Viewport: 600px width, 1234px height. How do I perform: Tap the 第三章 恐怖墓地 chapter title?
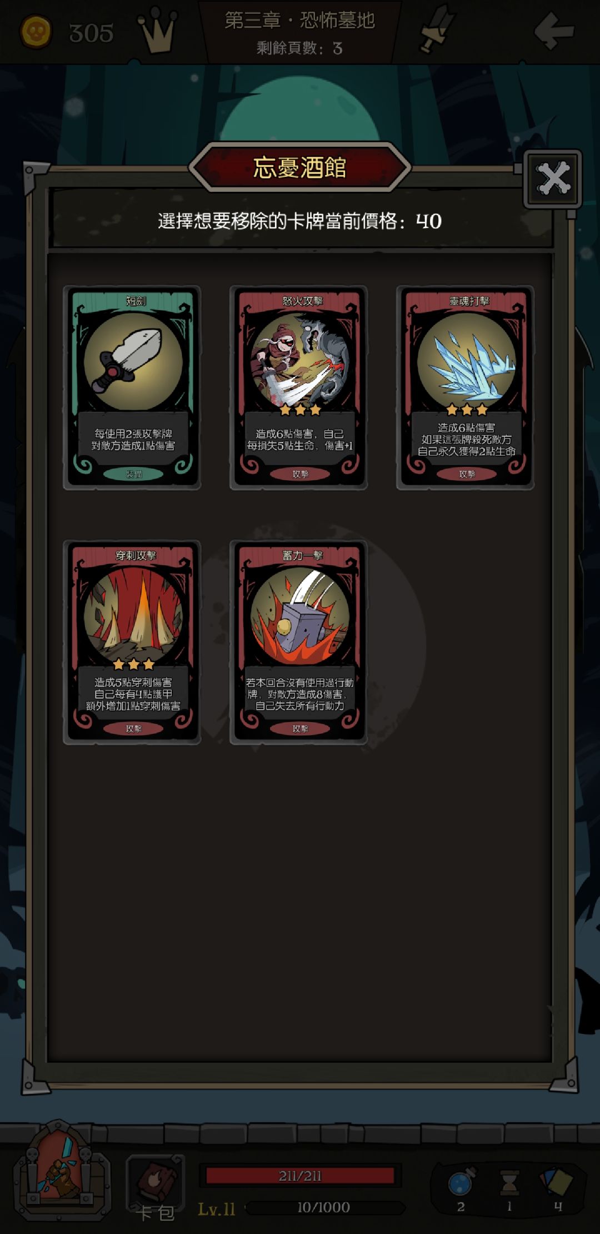tap(300, 21)
